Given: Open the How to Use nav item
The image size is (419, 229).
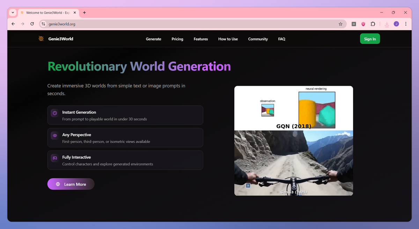Looking at the screenshot, I should 228,39.
